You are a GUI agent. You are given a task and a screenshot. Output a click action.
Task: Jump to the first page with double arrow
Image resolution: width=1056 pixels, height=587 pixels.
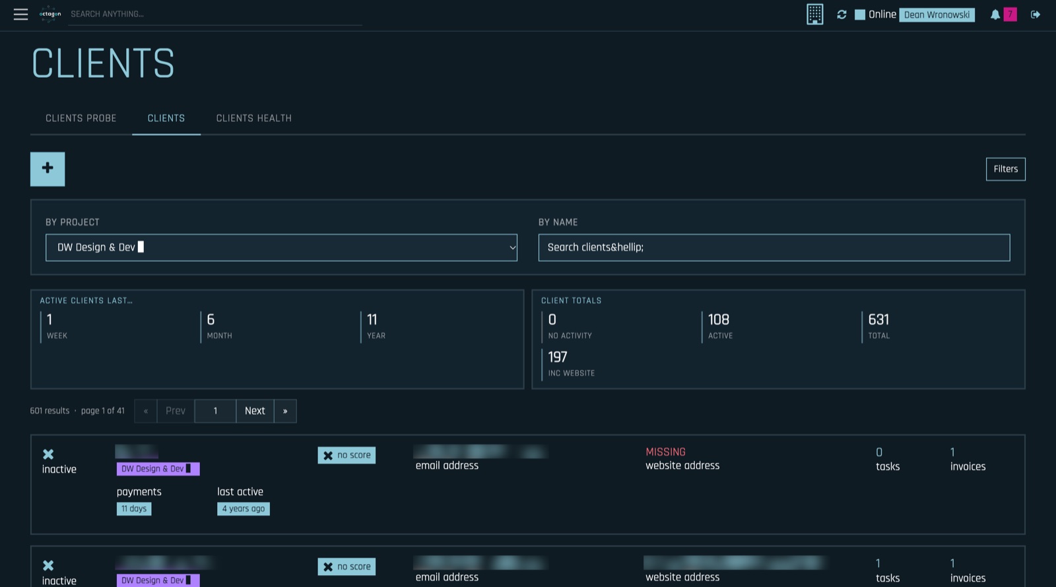pos(146,411)
